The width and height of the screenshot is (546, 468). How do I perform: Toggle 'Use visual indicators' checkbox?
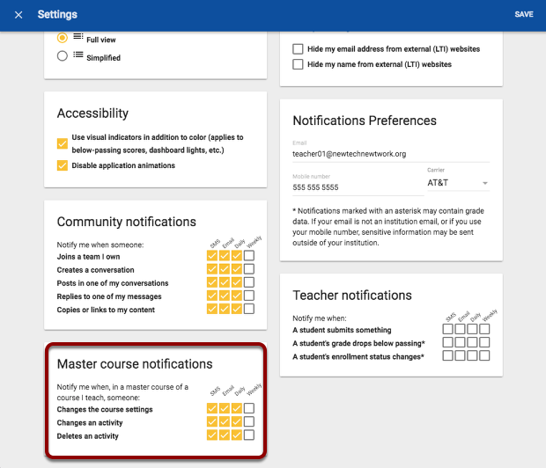click(63, 143)
